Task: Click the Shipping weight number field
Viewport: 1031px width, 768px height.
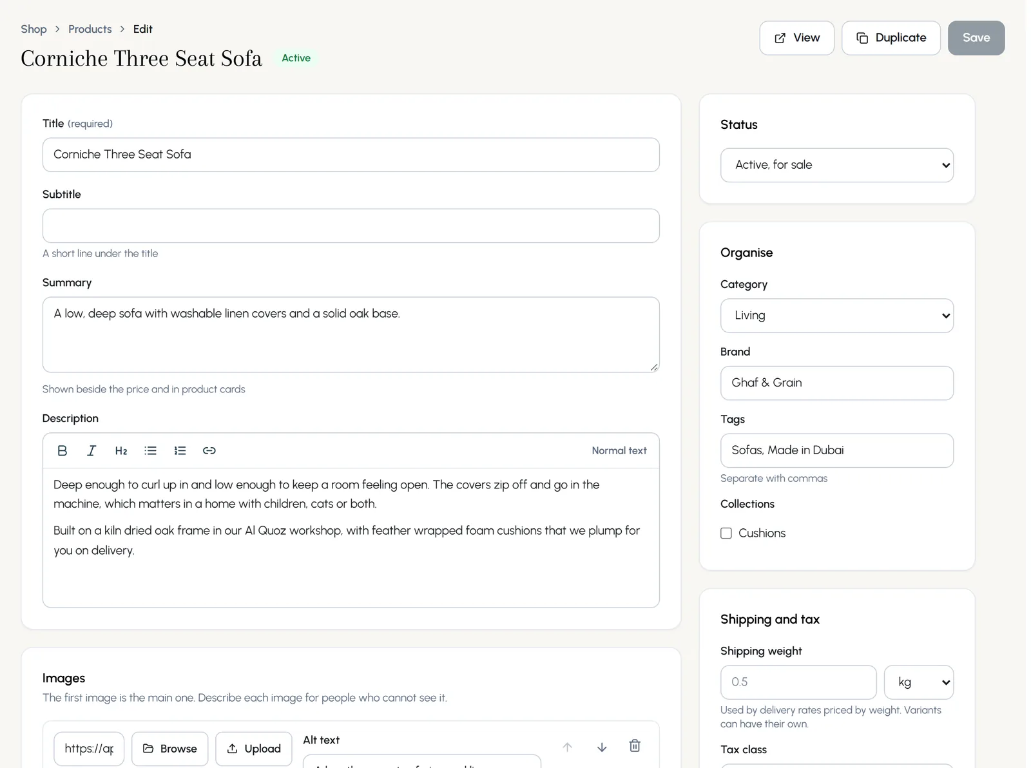Action: click(798, 682)
